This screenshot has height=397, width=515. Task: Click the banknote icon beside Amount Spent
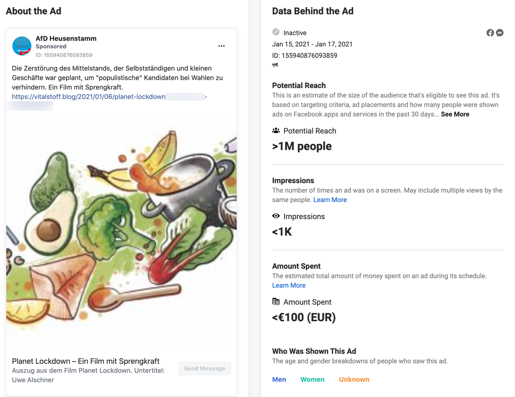click(x=276, y=301)
